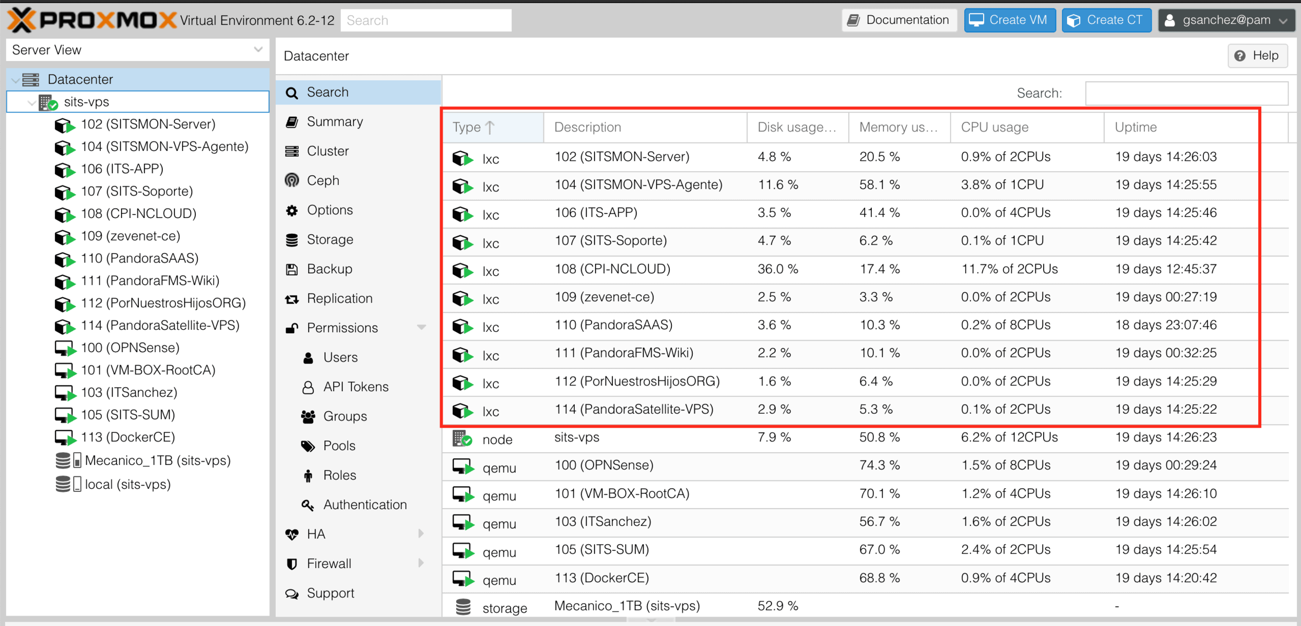Click the LXC icon for 102 SITSMON-Server in tree

tap(64, 125)
